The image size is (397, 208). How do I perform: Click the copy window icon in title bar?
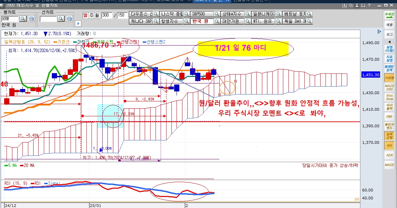(351, 5)
